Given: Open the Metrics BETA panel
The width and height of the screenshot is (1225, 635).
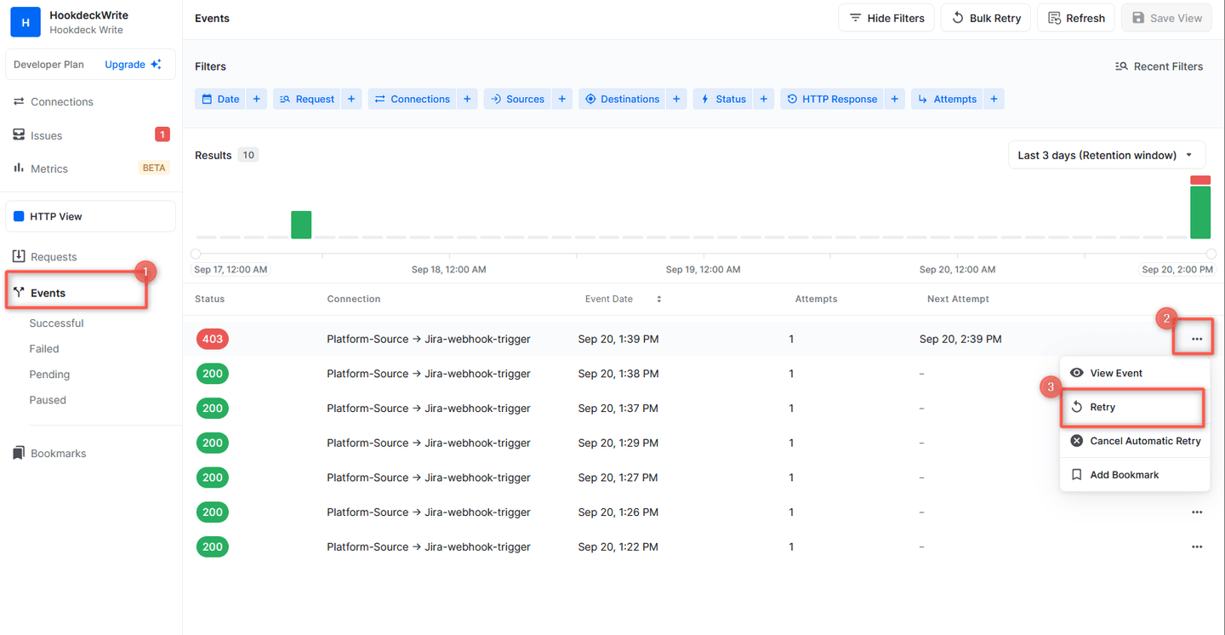Looking at the screenshot, I should (49, 168).
